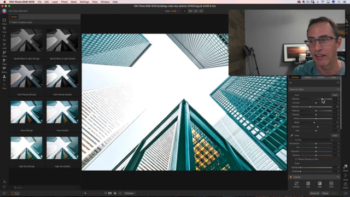Select the Fix retouch tool

[4, 78]
